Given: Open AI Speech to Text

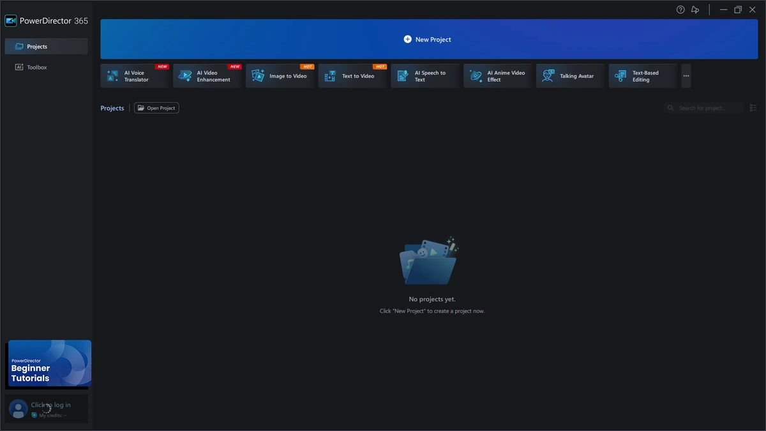Looking at the screenshot, I should pos(425,76).
